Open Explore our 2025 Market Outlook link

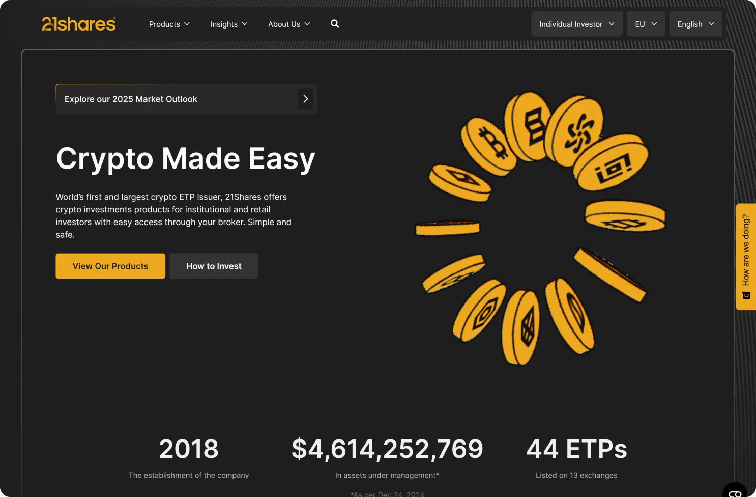pyautogui.click(x=187, y=99)
